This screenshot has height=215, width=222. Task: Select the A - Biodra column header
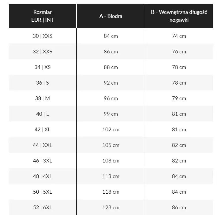pos(111,16)
